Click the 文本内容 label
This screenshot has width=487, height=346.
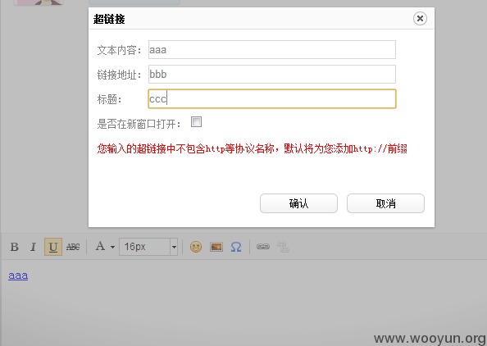click(119, 50)
